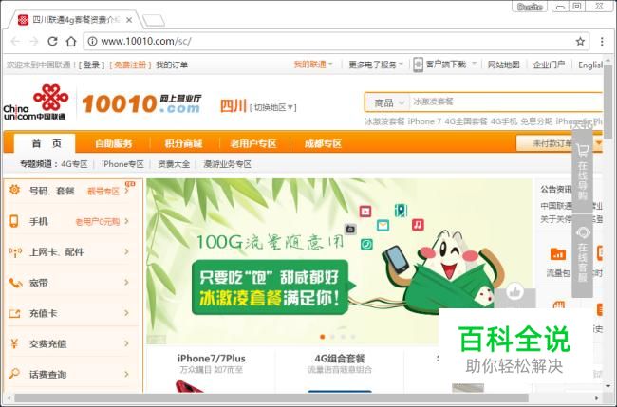The height and width of the screenshot is (407, 617).
Task: Open the Chrome three-dot menu
Action: (x=602, y=42)
